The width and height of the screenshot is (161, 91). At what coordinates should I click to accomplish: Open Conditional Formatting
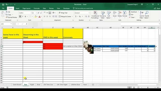coord(95,15)
